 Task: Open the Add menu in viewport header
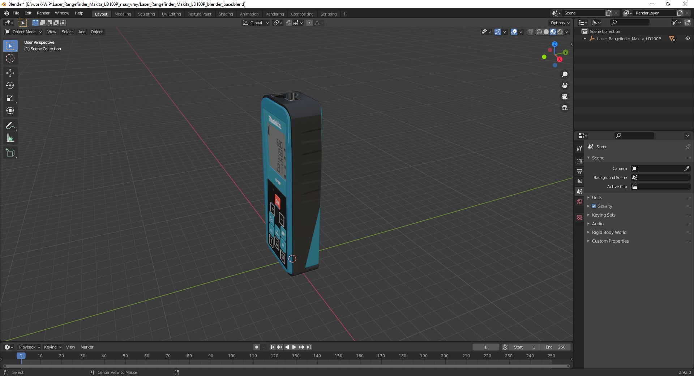[x=82, y=32]
